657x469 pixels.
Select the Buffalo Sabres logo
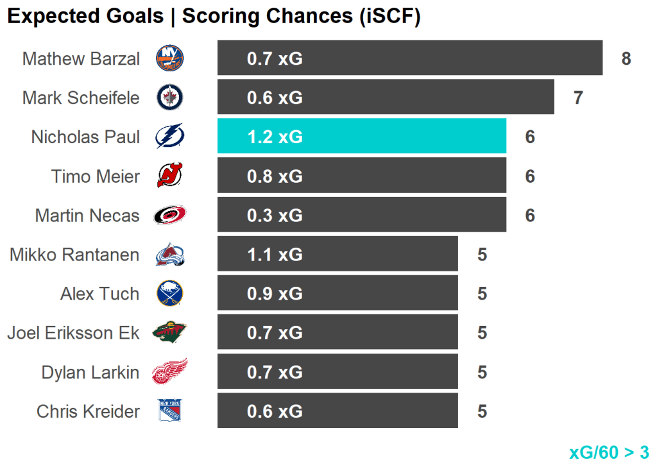[x=170, y=294]
